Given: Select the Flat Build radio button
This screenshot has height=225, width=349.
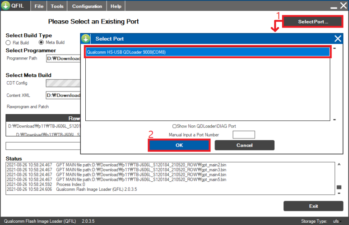Looking at the screenshot, I should tap(8, 43).
